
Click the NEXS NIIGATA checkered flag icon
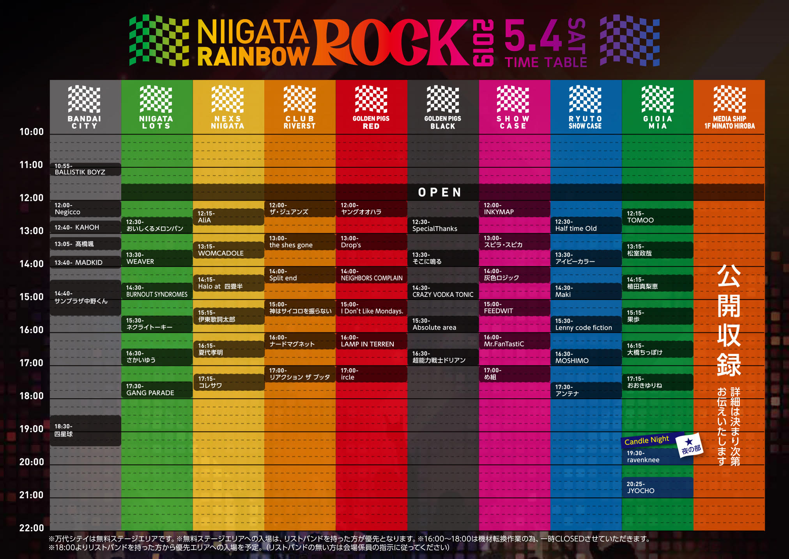point(228,99)
